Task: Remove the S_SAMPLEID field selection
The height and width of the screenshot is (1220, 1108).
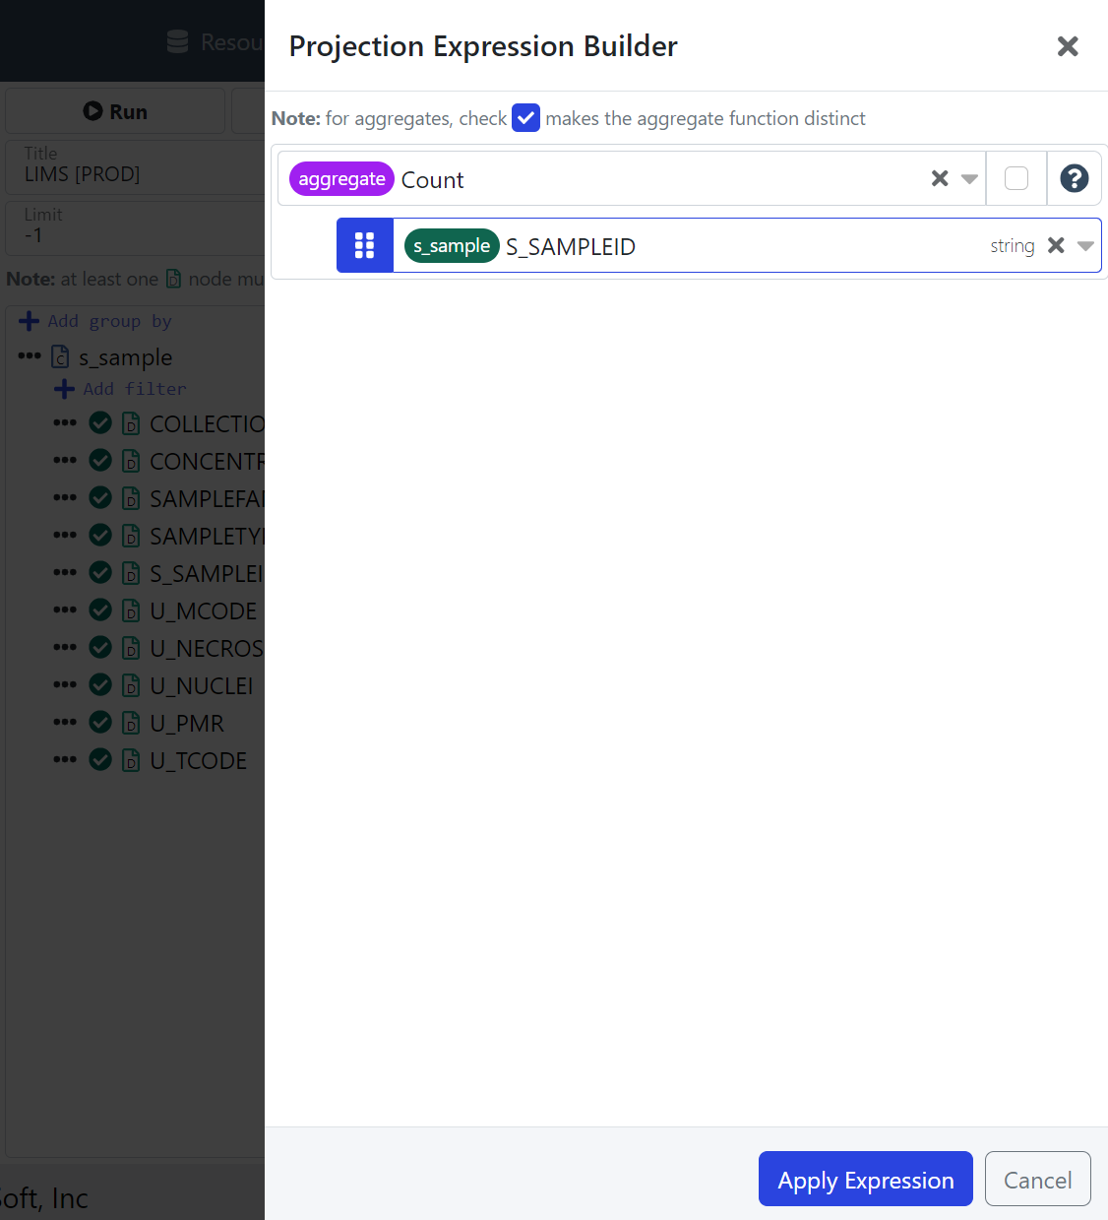Action: pyautogui.click(x=1056, y=245)
